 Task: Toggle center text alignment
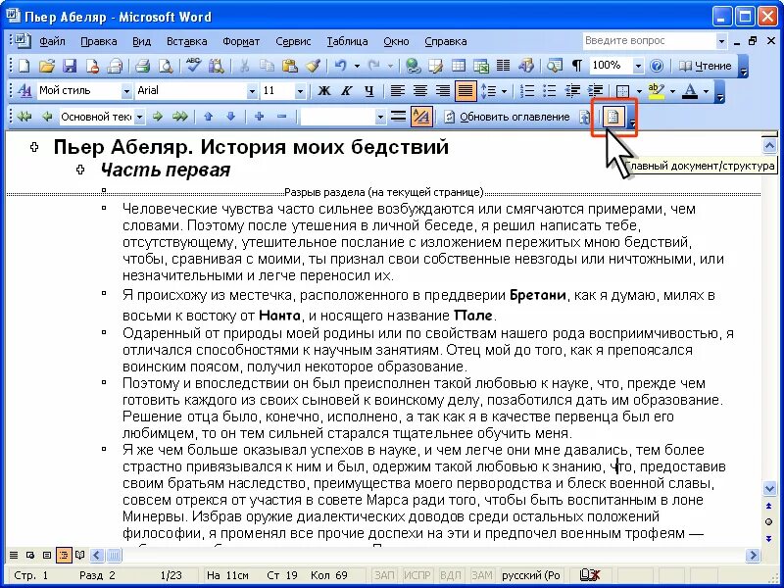click(x=420, y=91)
